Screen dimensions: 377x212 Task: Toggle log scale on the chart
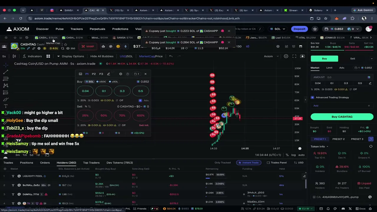[293, 155]
